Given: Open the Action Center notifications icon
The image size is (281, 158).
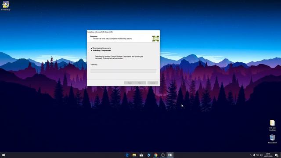Looking at the screenshot, I should pyautogui.click(x=276, y=155).
